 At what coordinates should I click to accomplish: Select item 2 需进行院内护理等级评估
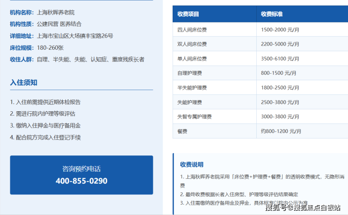point(43,114)
